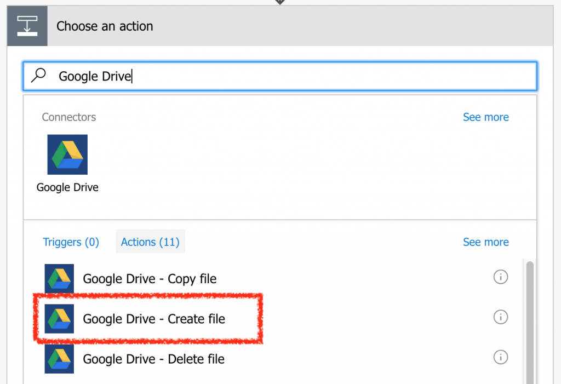
Task: Click the actions list scrollbar
Action: coord(530,322)
